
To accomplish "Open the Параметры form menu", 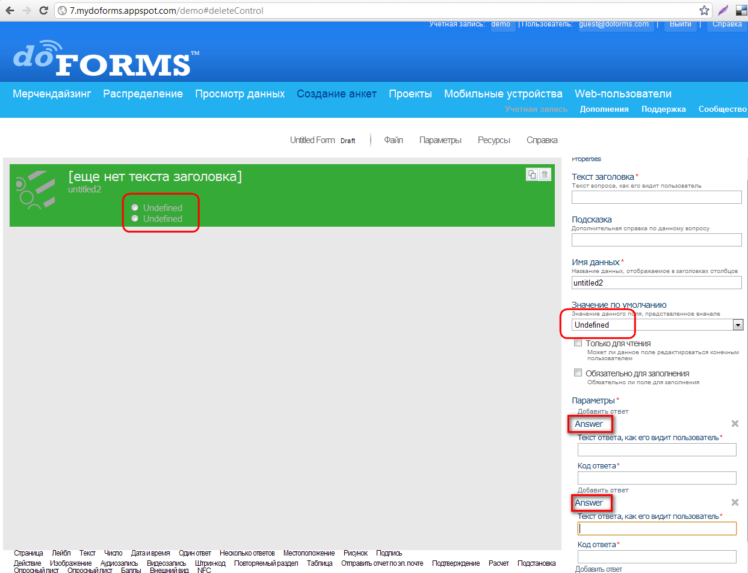I will (440, 140).
